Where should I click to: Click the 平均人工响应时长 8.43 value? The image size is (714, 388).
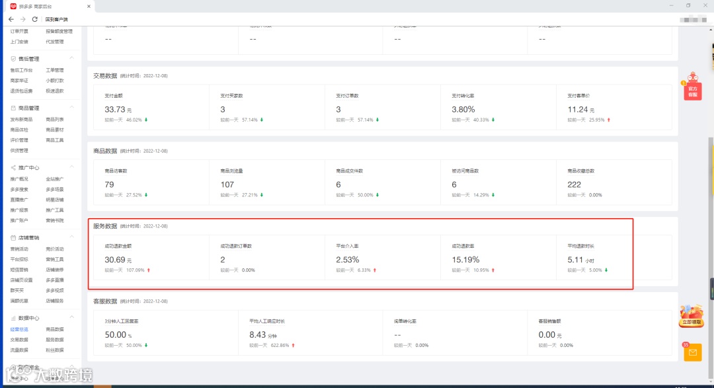pos(257,334)
